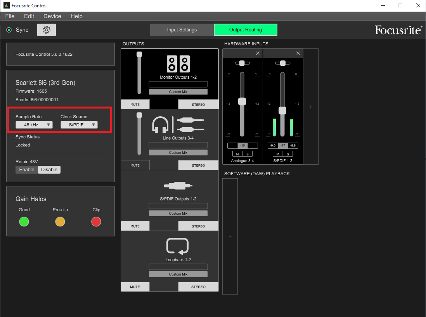Open the Sample Rate 48 kHz dropdown
The image size is (426, 317).
tap(34, 125)
